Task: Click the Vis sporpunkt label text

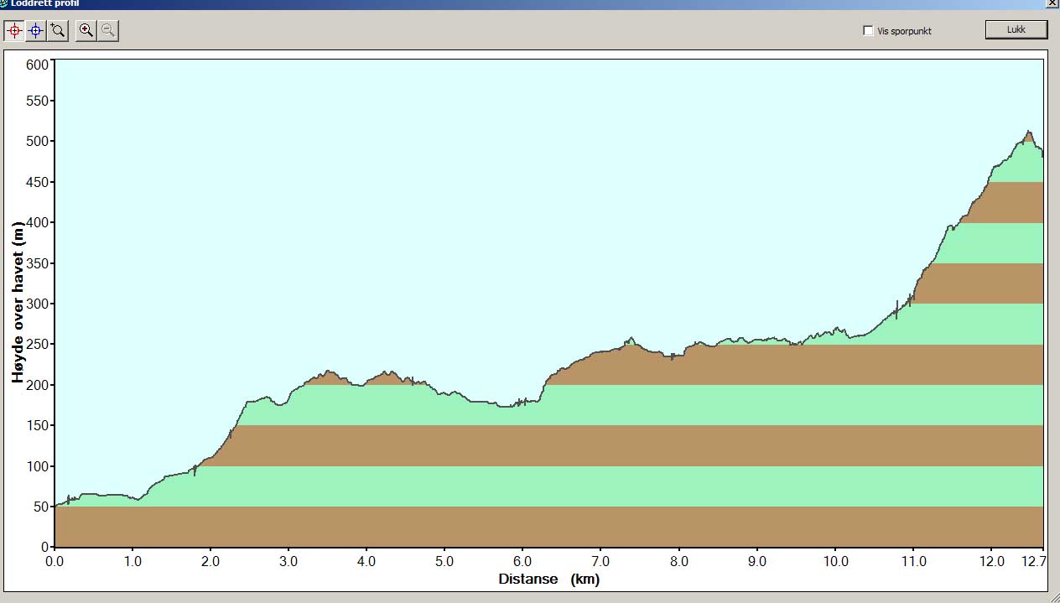Action: click(904, 31)
